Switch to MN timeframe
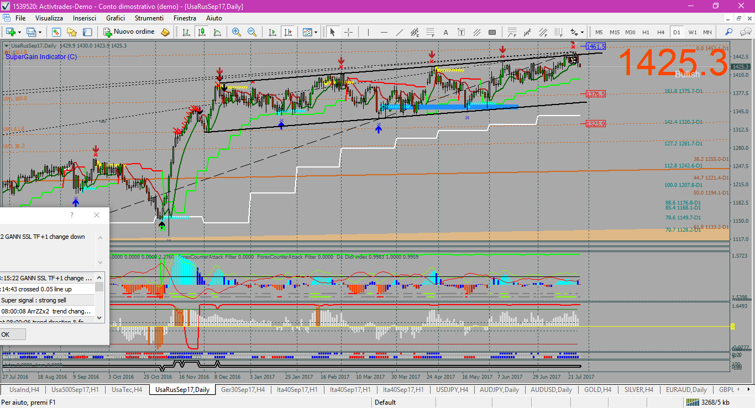The width and height of the screenshot is (755, 408). (707, 32)
